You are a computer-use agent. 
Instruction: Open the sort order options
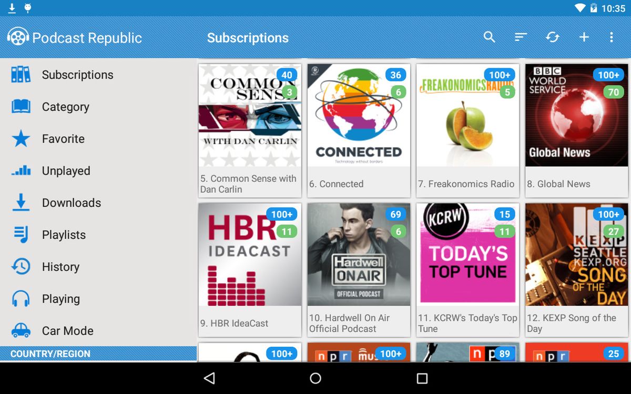[521, 37]
